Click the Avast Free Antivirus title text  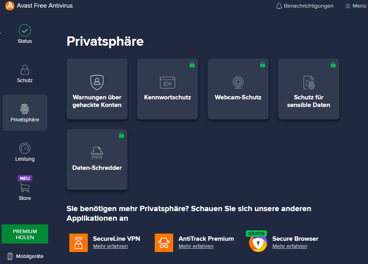point(45,6)
